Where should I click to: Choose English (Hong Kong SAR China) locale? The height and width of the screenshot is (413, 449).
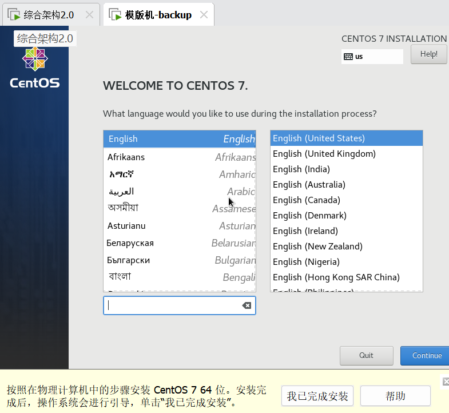coord(347,277)
